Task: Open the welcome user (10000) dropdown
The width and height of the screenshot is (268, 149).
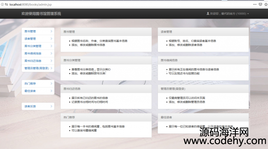Action: 228,14
